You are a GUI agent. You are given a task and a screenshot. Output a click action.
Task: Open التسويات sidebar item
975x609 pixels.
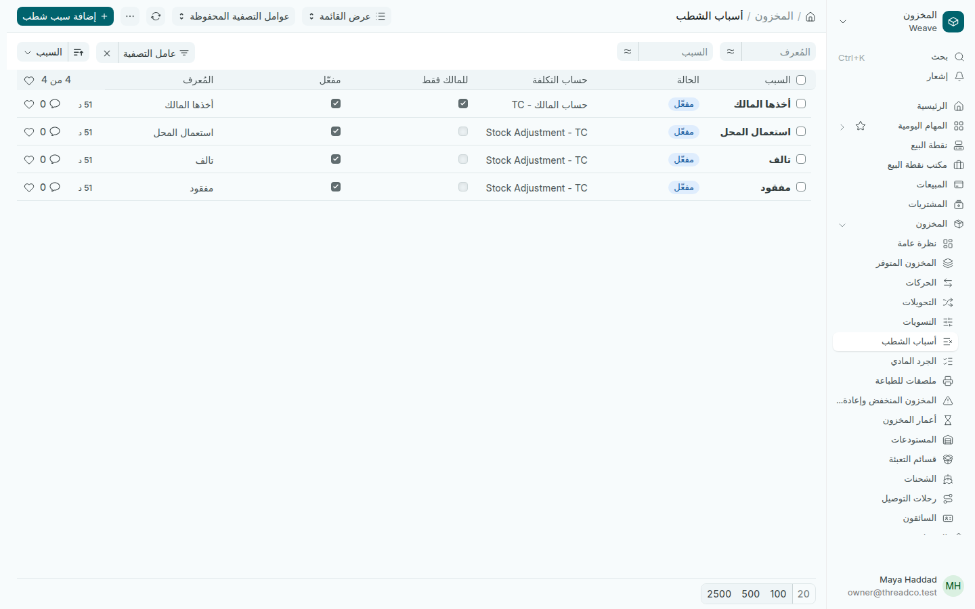click(895, 322)
